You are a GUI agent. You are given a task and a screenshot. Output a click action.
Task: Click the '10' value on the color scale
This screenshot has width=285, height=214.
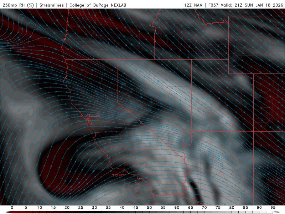point(40,208)
